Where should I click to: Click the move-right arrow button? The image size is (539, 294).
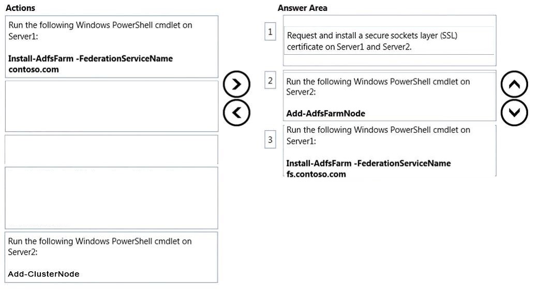(x=236, y=84)
